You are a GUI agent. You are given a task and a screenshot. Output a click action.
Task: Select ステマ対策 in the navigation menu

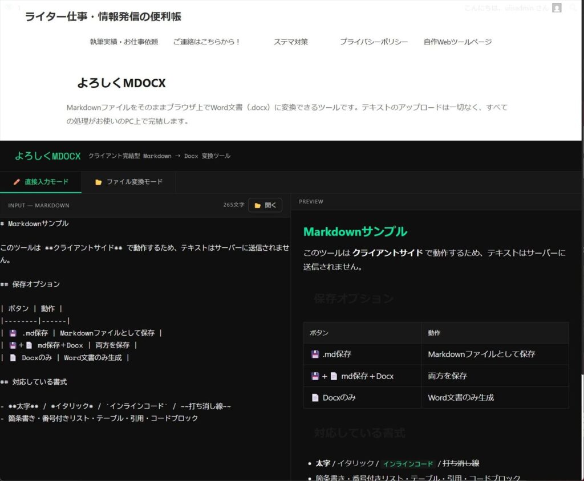[x=290, y=42]
